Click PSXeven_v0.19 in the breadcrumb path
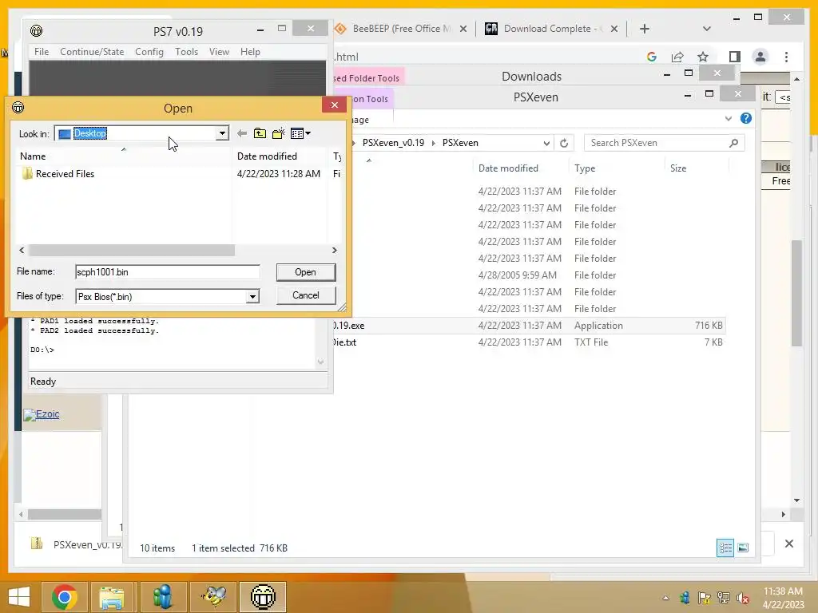This screenshot has height=613, width=818. tap(393, 143)
